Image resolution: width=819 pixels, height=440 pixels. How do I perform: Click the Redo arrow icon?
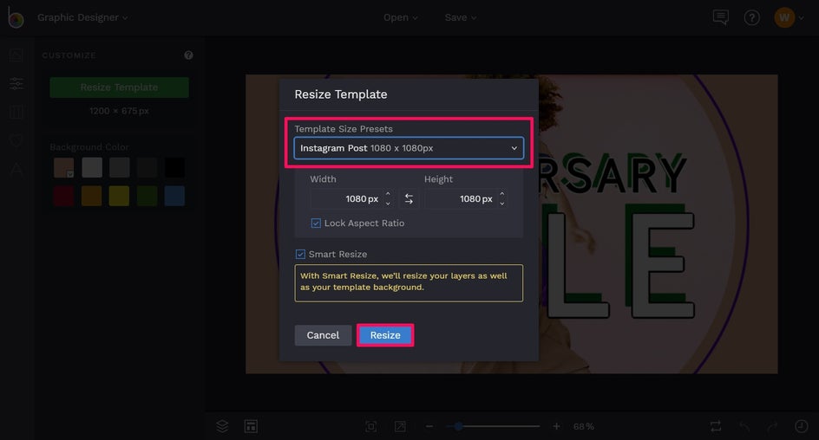(772, 426)
